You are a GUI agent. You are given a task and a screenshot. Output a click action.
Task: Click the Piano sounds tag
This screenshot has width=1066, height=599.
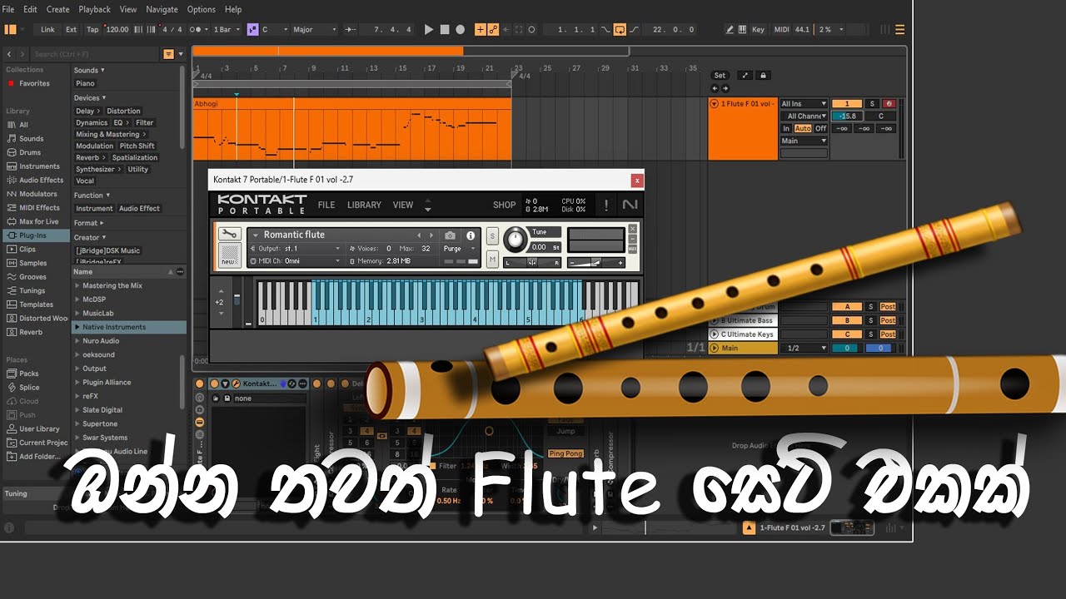[85, 83]
